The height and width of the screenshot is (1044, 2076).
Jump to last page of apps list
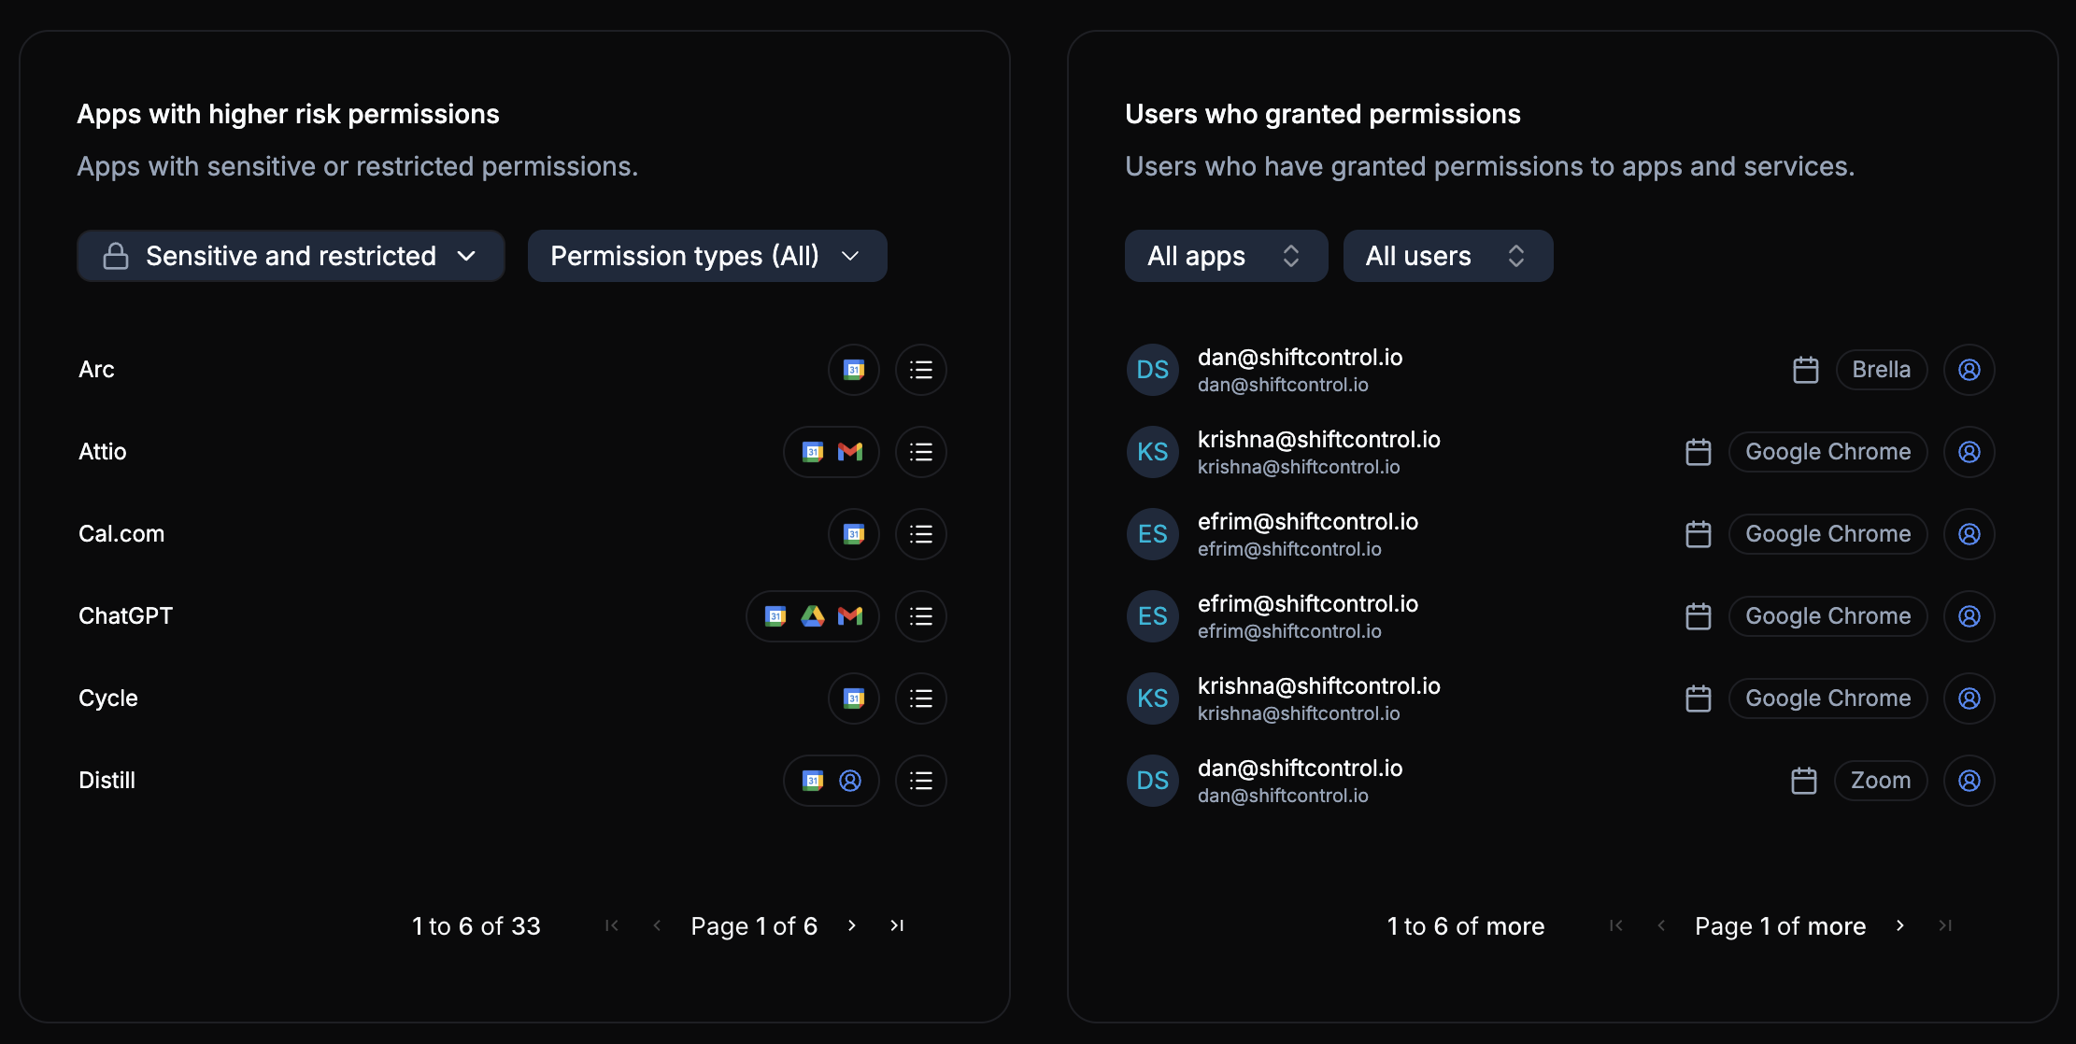point(896,925)
